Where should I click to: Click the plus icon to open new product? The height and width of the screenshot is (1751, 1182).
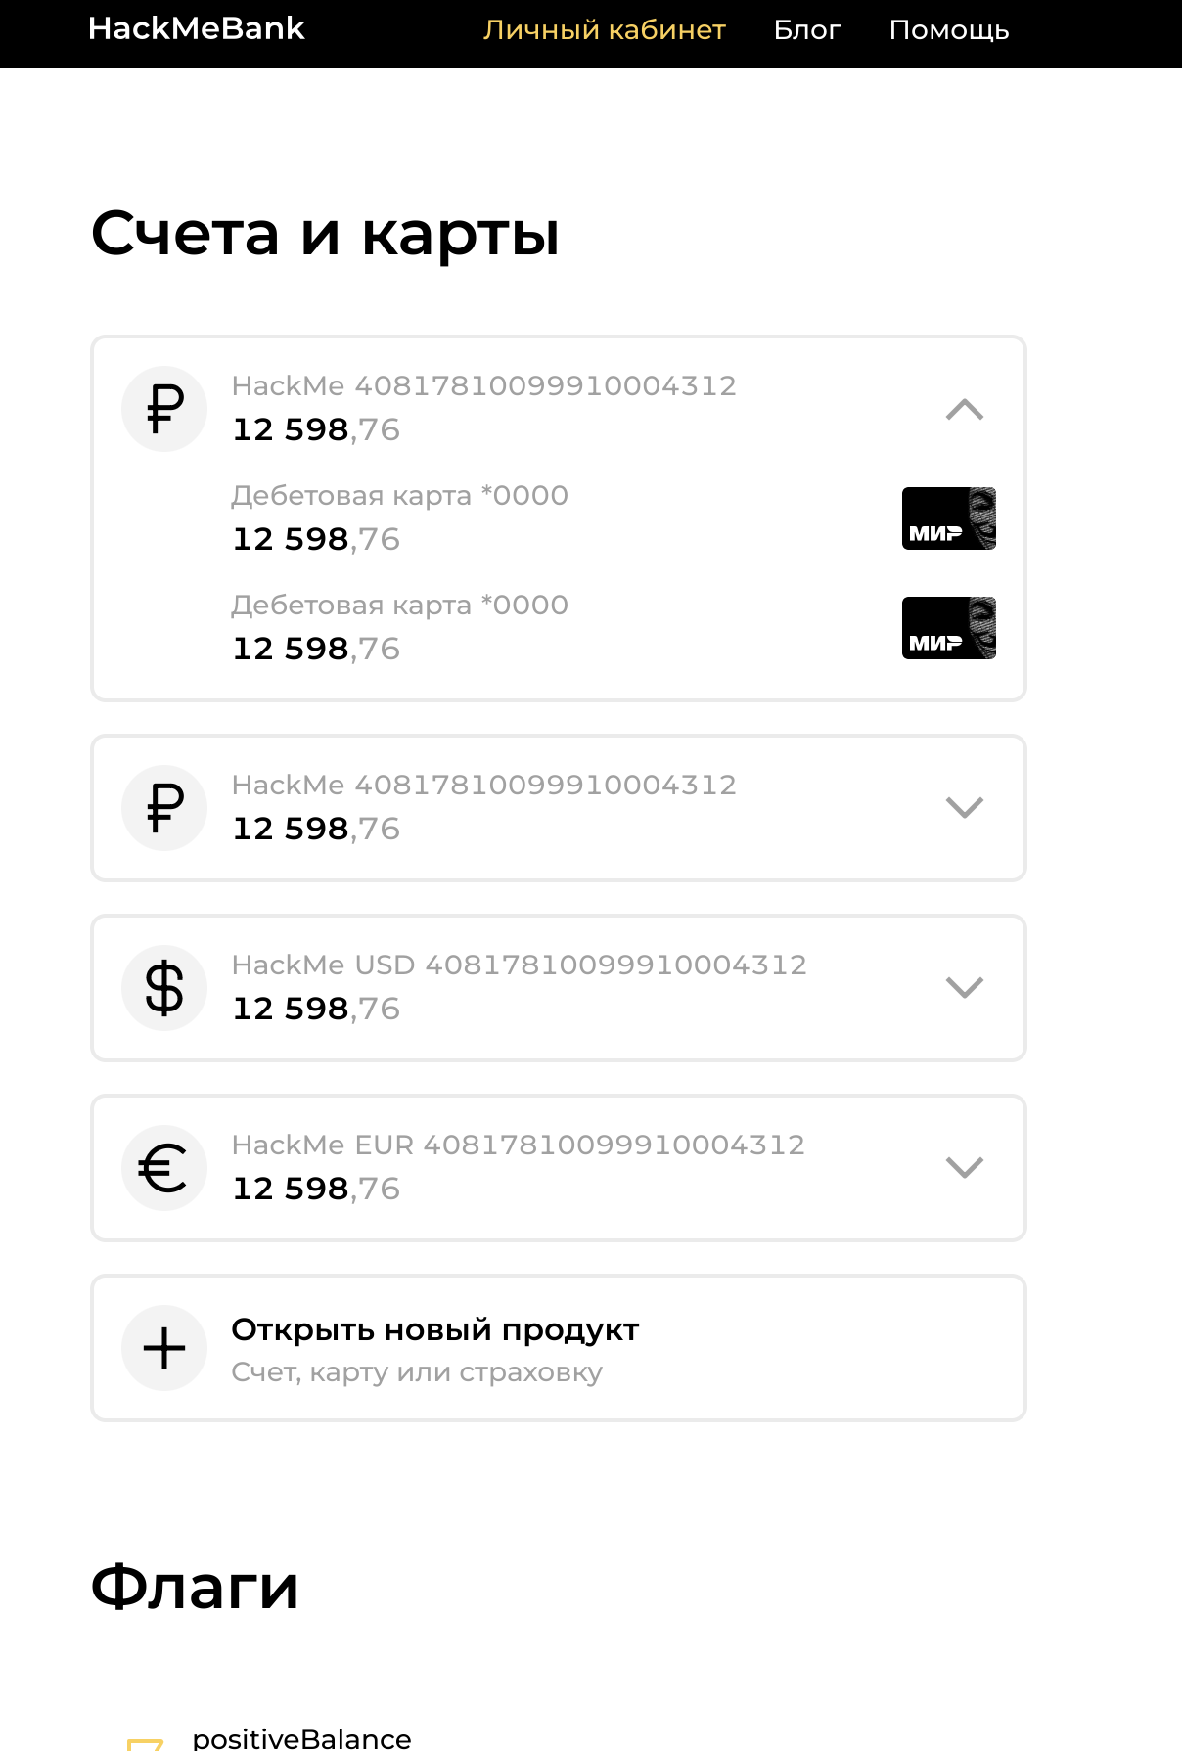(x=164, y=1348)
